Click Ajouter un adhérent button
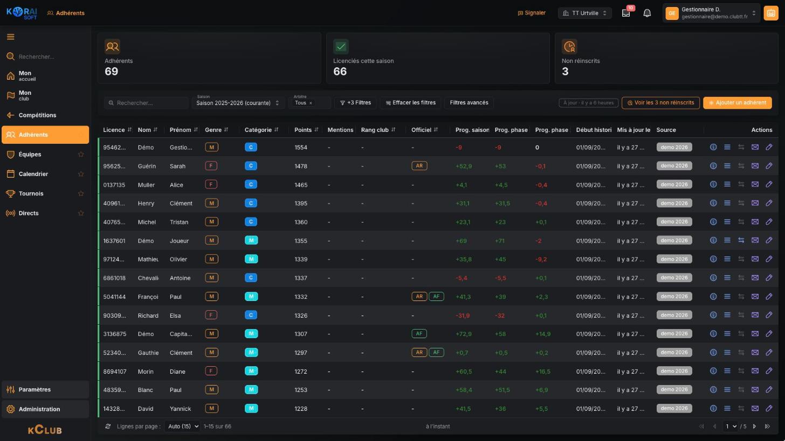This screenshot has height=441, width=785. [x=737, y=103]
